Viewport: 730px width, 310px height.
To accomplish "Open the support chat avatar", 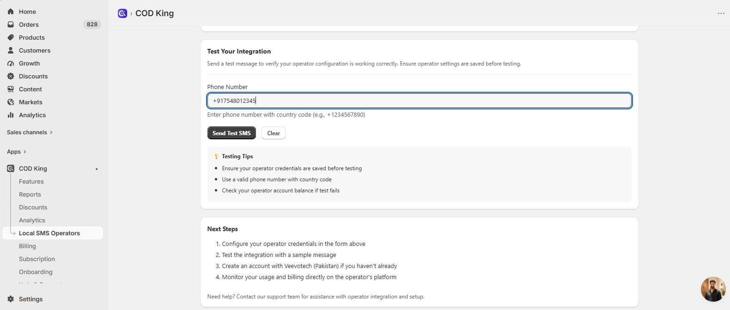I will pyautogui.click(x=713, y=289).
